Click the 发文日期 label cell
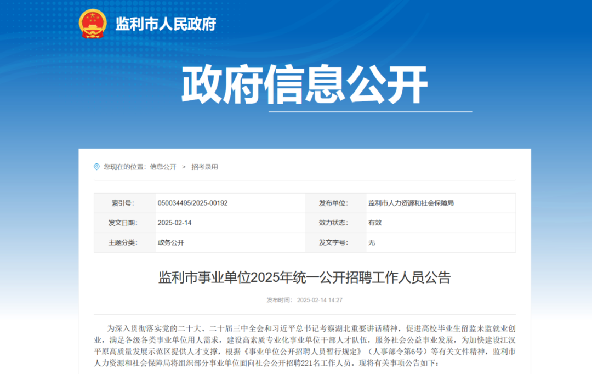Image resolution: width=592 pixels, height=374 pixels. [124, 223]
